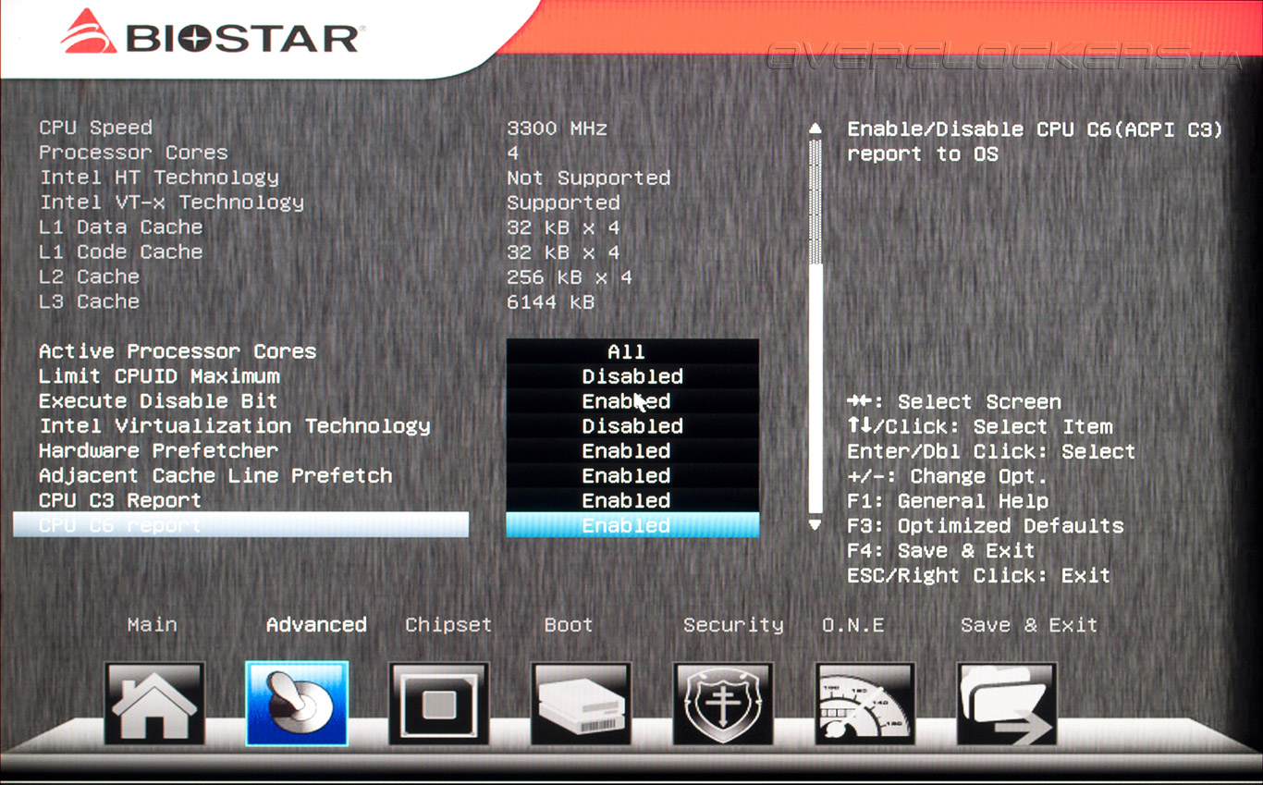Image resolution: width=1263 pixels, height=785 pixels.
Task: Click the L1 Data Cache label
Action: pyautogui.click(x=121, y=227)
